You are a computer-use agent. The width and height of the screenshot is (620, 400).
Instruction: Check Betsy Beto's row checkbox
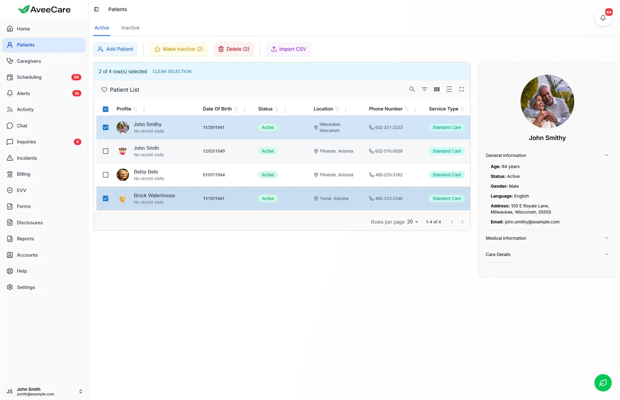[106, 174]
